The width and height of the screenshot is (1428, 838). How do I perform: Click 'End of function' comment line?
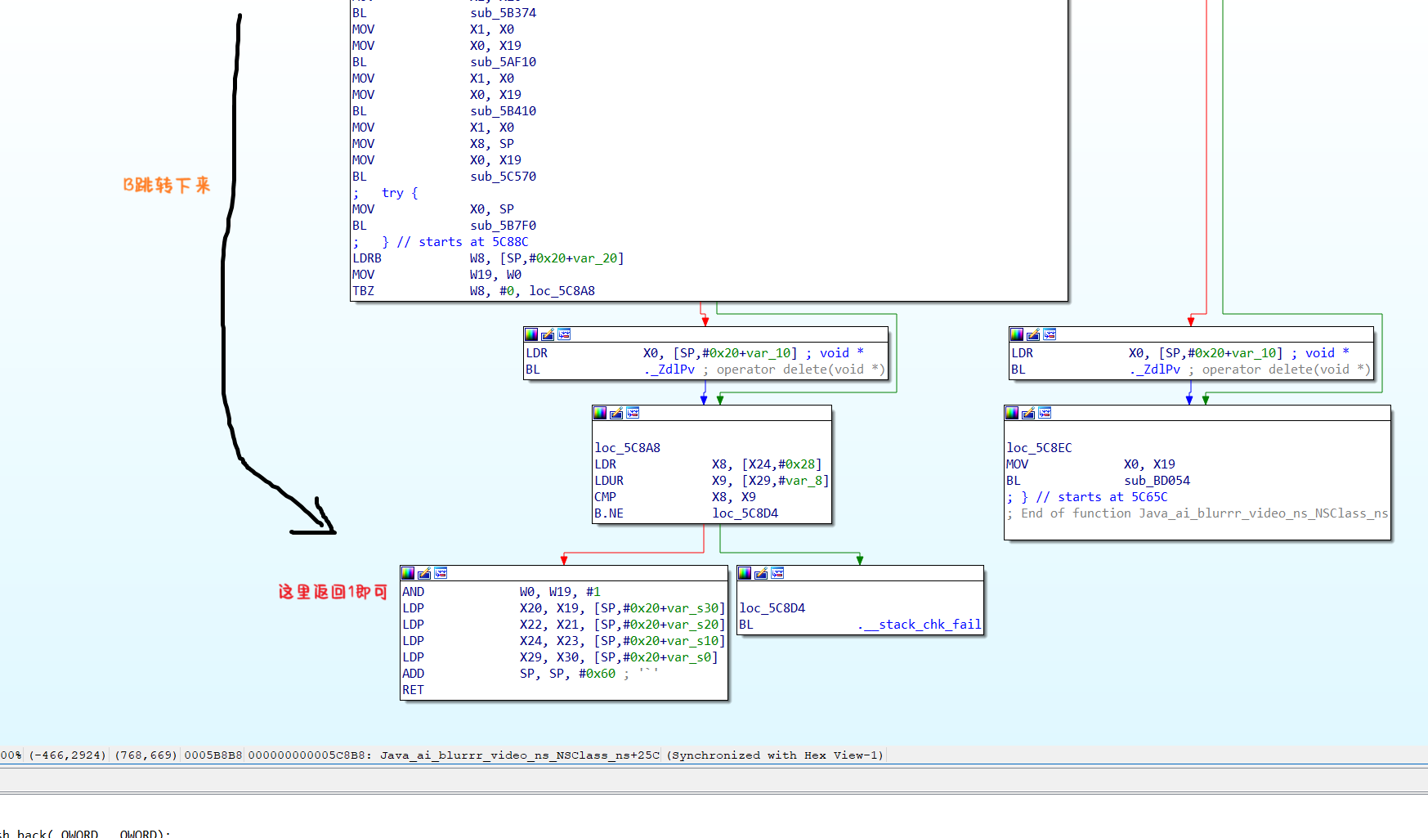coord(1197,513)
